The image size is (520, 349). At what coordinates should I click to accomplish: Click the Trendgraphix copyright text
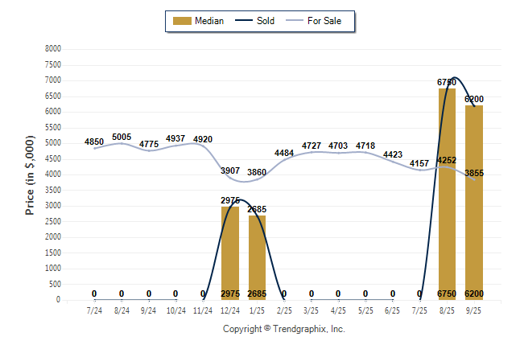point(283,329)
